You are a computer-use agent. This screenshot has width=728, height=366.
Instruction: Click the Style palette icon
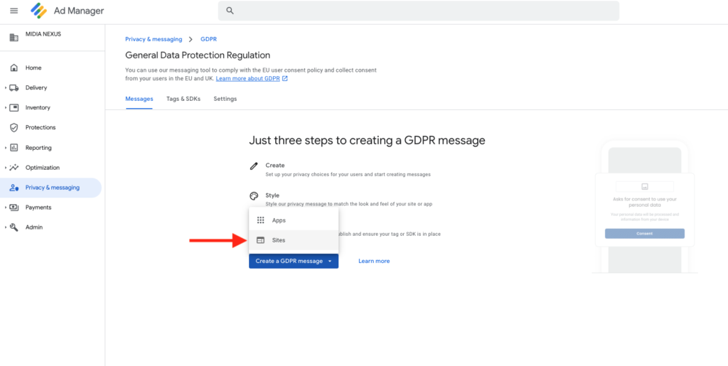[254, 195]
